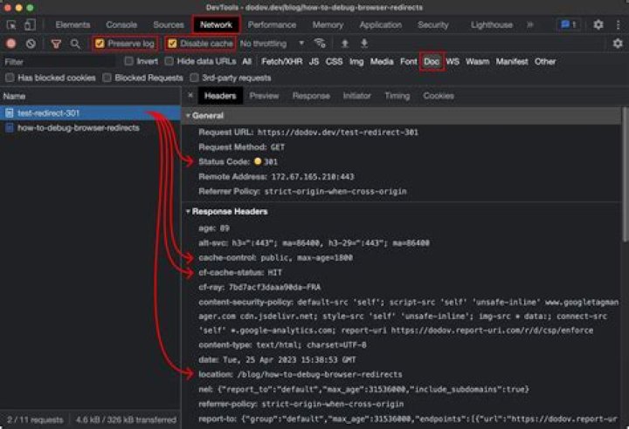Filter requests by Doc

click(x=432, y=62)
